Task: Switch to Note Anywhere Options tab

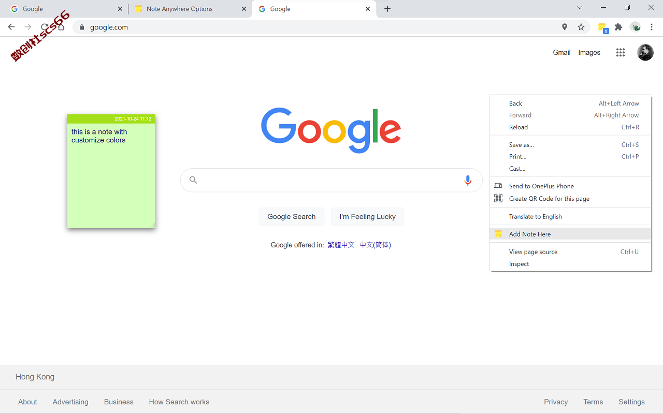Action: tap(190, 9)
